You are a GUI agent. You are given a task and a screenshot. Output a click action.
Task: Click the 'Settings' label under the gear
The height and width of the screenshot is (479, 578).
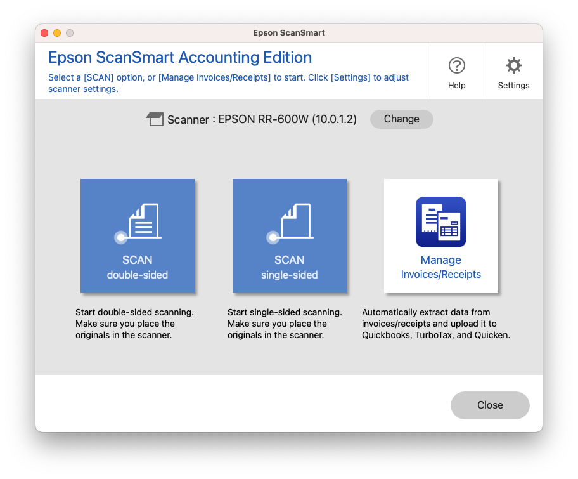tap(513, 85)
